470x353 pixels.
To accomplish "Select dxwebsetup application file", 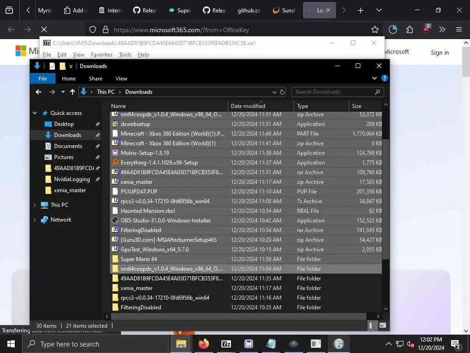I will 246,124.
